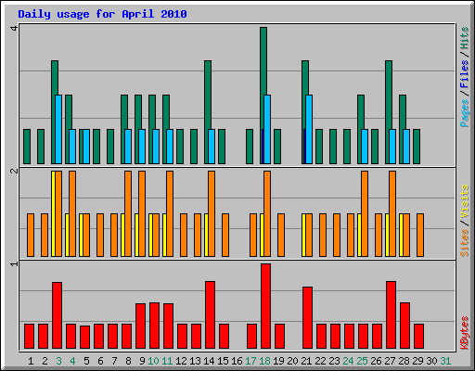475x371 pixels.
Task: Click green weekend day label 10
Action: pos(153,361)
